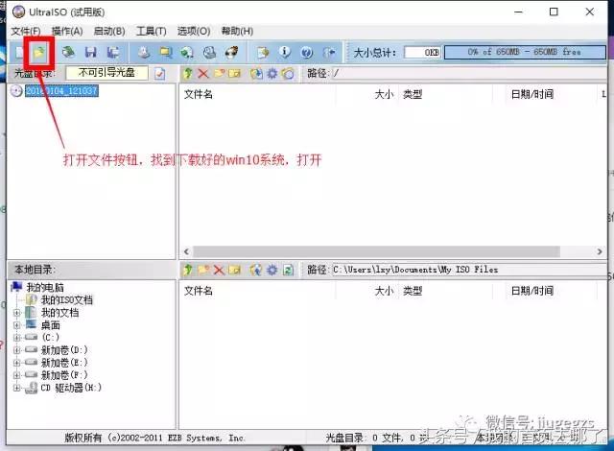Click the disc icon right of gear in 光盘目录 toolbar
This screenshot has width=614, height=451.
tap(288, 73)
